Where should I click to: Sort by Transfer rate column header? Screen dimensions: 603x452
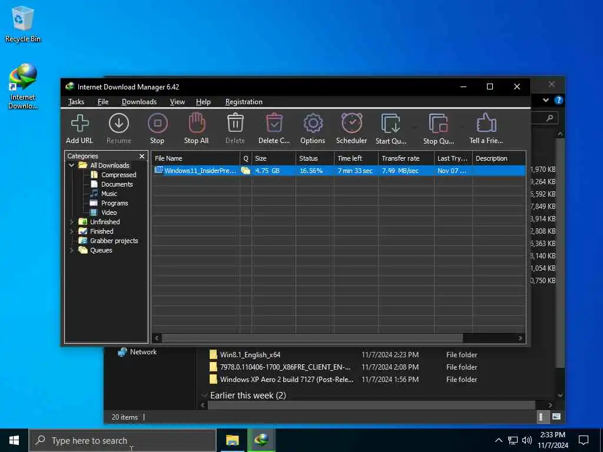click(406, 158)
